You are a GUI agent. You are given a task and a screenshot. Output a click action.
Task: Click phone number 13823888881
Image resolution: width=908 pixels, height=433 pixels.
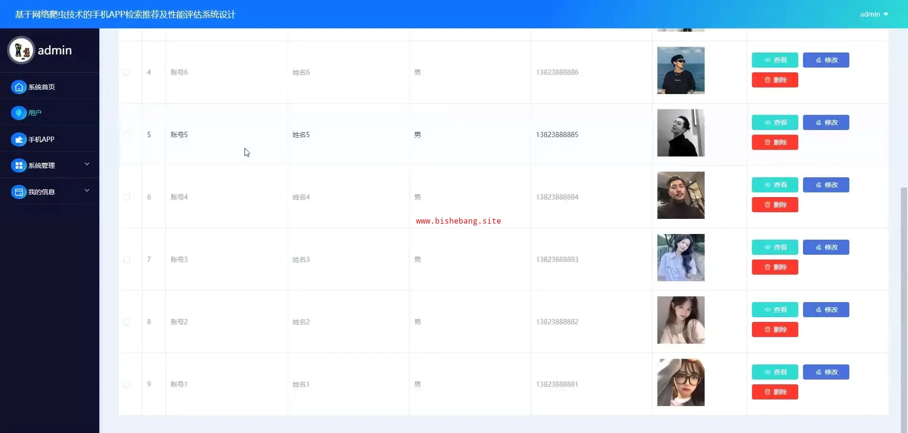click(x=557, y=384)
